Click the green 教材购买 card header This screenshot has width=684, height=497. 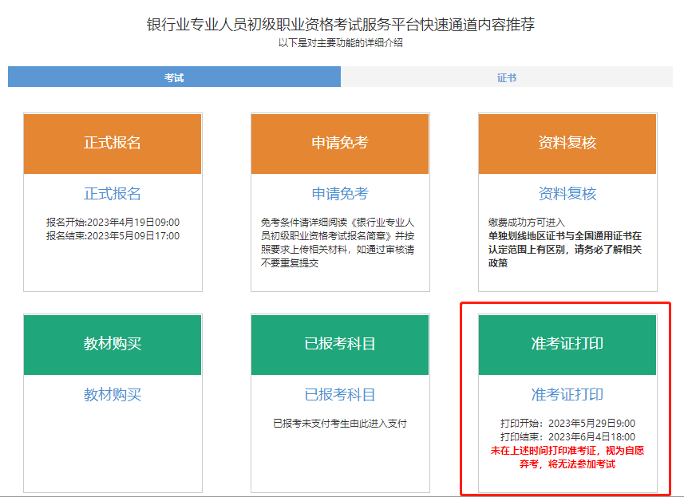pyautogui.click(x=112, y=345)
